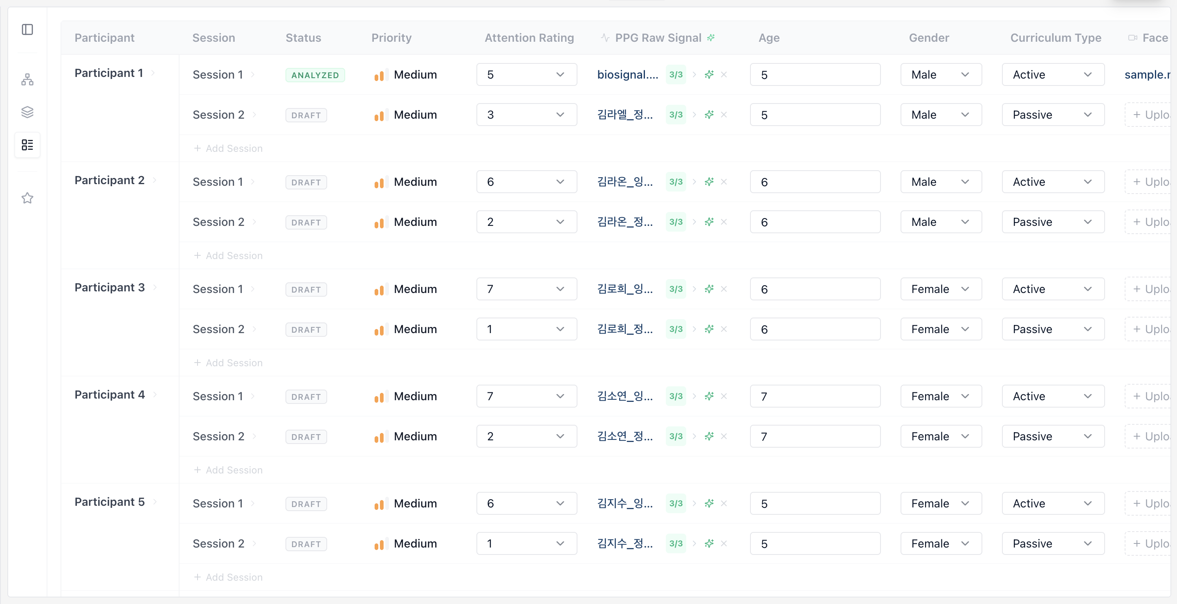Open the star favorites icon

(x=27, y=198)
